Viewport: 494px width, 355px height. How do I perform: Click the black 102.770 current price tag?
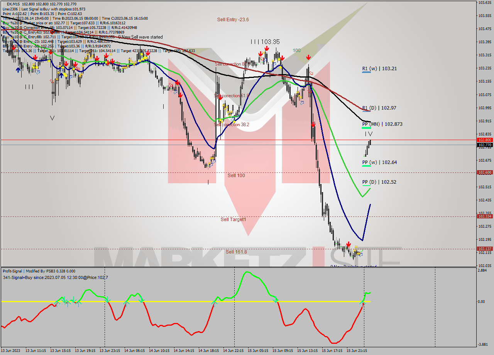[x=485, y=145]
